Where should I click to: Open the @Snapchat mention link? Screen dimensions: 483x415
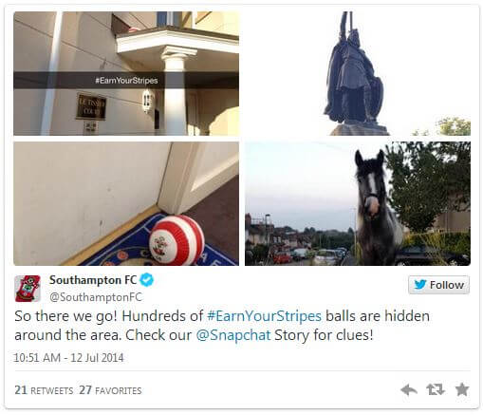[233, 335]
